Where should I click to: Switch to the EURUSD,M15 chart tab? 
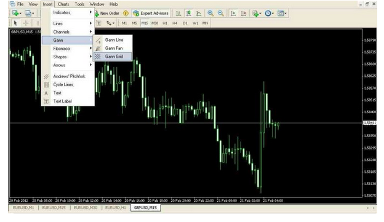tap(54, 208)
